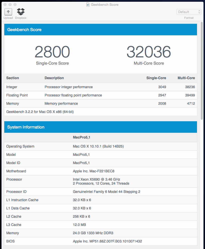205x249 pixels.
Task: Click Memory single-core value 2008
Action: [x=162, y=103]
